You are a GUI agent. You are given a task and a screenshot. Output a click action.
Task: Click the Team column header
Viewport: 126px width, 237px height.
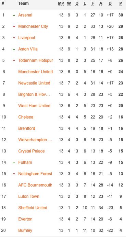24,3
